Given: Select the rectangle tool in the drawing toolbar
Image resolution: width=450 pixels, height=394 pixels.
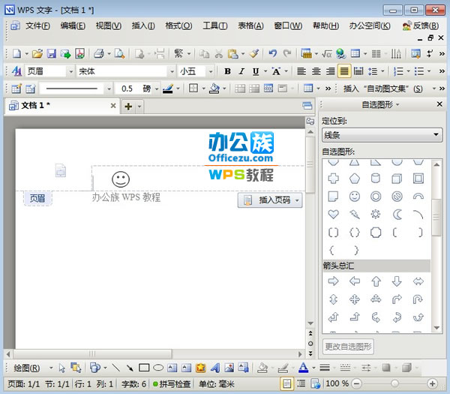Looking at the screenshot, I should tap(145, 368).
